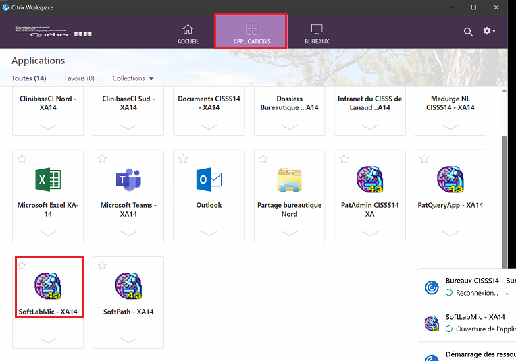Screen dimensions: 516x361
Task: Click Dossiers Bureautique ...A14 label
Action: tap(289, 103)
